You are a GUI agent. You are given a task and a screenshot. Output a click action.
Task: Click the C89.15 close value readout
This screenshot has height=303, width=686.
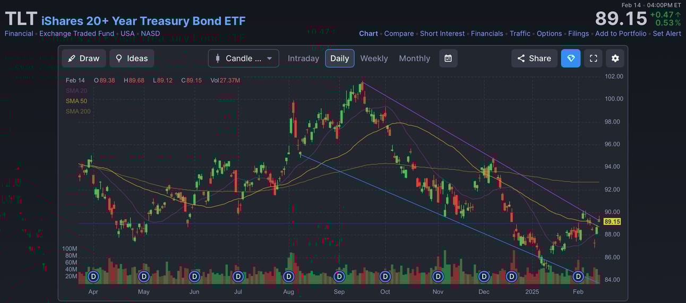191,81
